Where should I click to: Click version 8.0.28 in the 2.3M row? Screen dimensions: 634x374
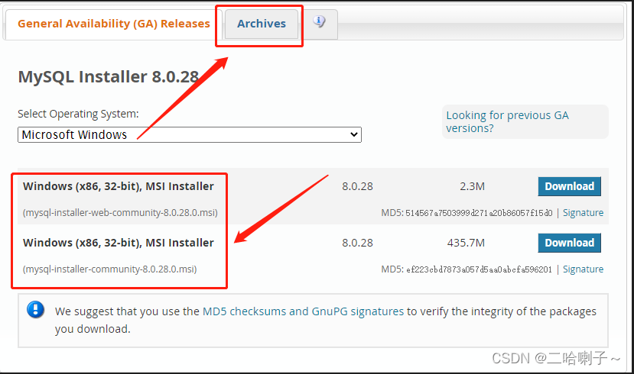[357, 186]
